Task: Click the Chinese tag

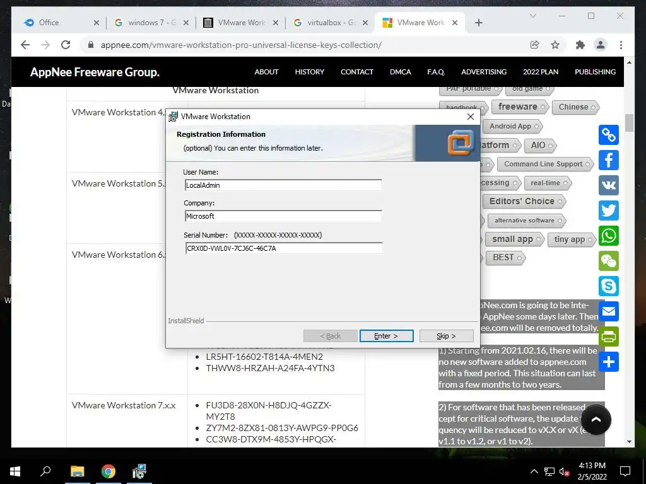Action: (575, 107)
